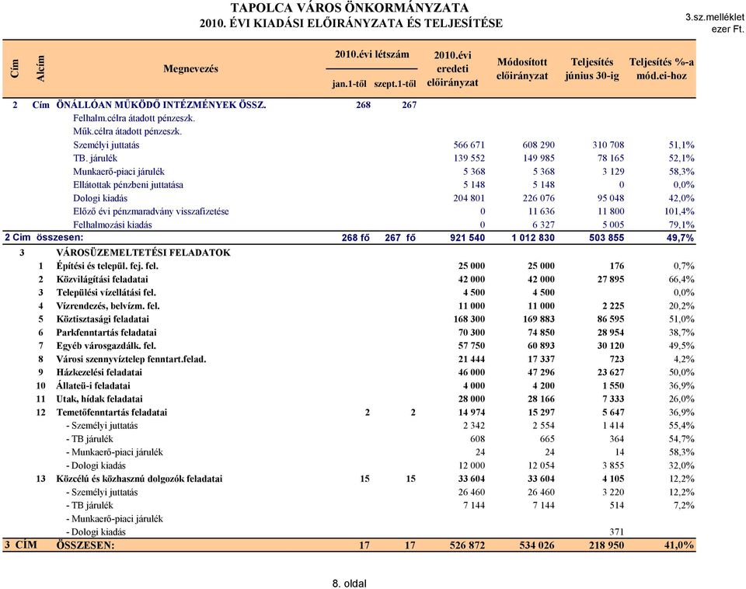Image resolution: width=746 pixels, height=589 pixels.
Task: Select 'VÁROSÜZEMELTETÉSI FELADATOK' section heading
Action: click(143, 253)
